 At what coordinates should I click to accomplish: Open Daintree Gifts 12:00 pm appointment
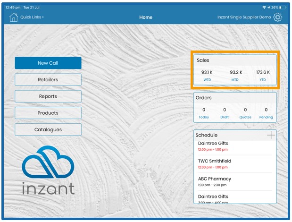234,146
